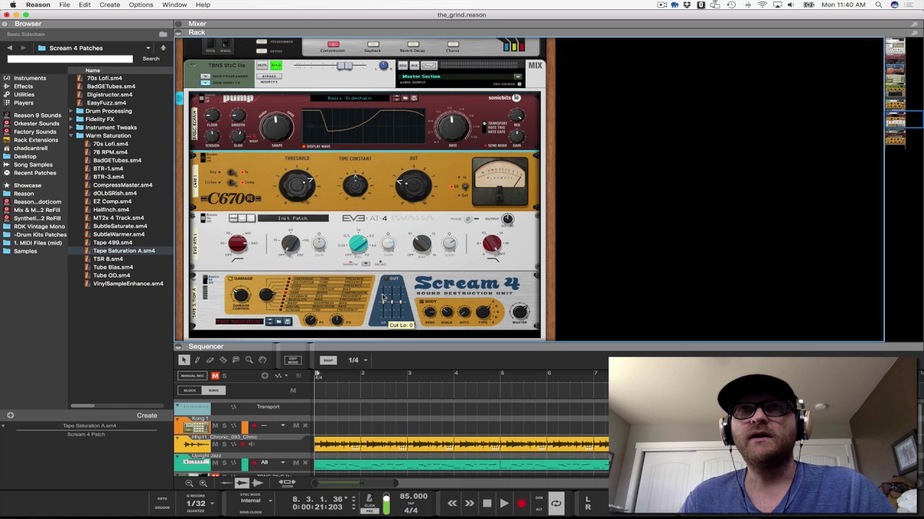Open the Create menu
Viewport: 924px width, 519px height.
(x=110, y=5)
